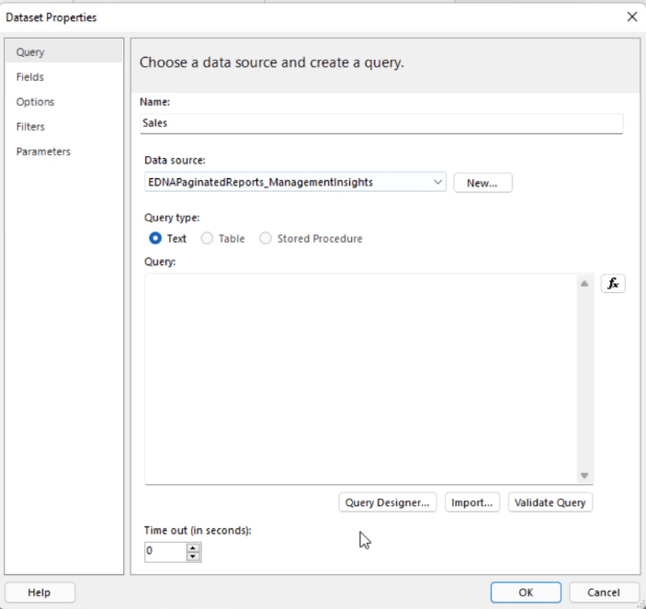This screenshot has width=646, height=609.
Task: Open Help for this dialog
Action: pyautogui.click(x=40, y=592)
